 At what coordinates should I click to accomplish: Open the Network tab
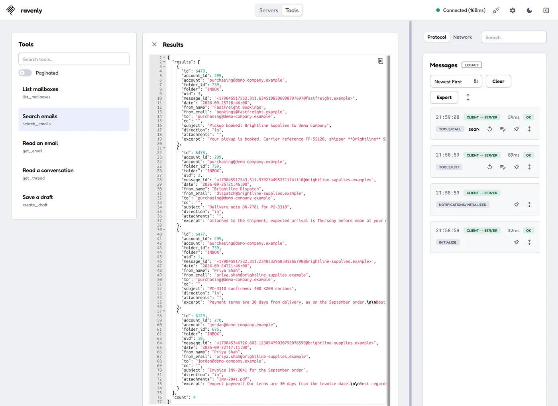point(462,37)
